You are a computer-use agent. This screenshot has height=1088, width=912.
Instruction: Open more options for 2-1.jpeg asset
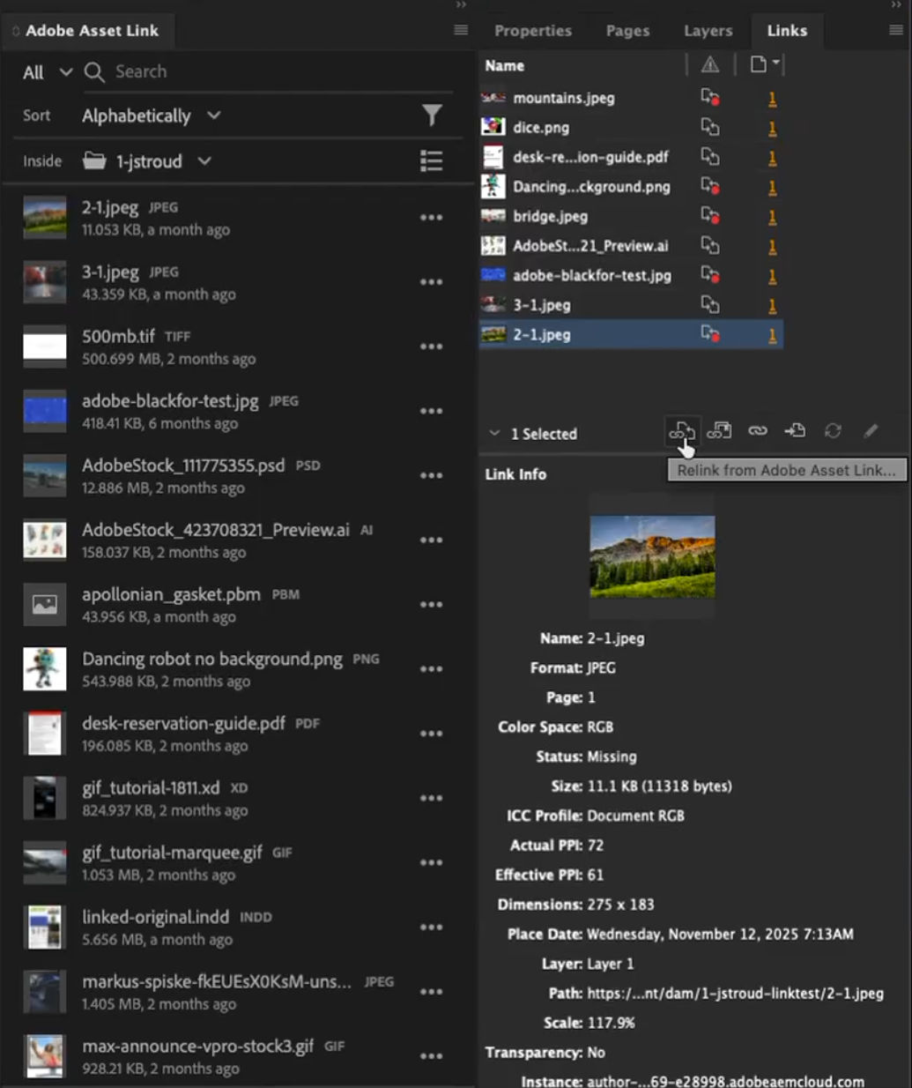tap(431, 218)
